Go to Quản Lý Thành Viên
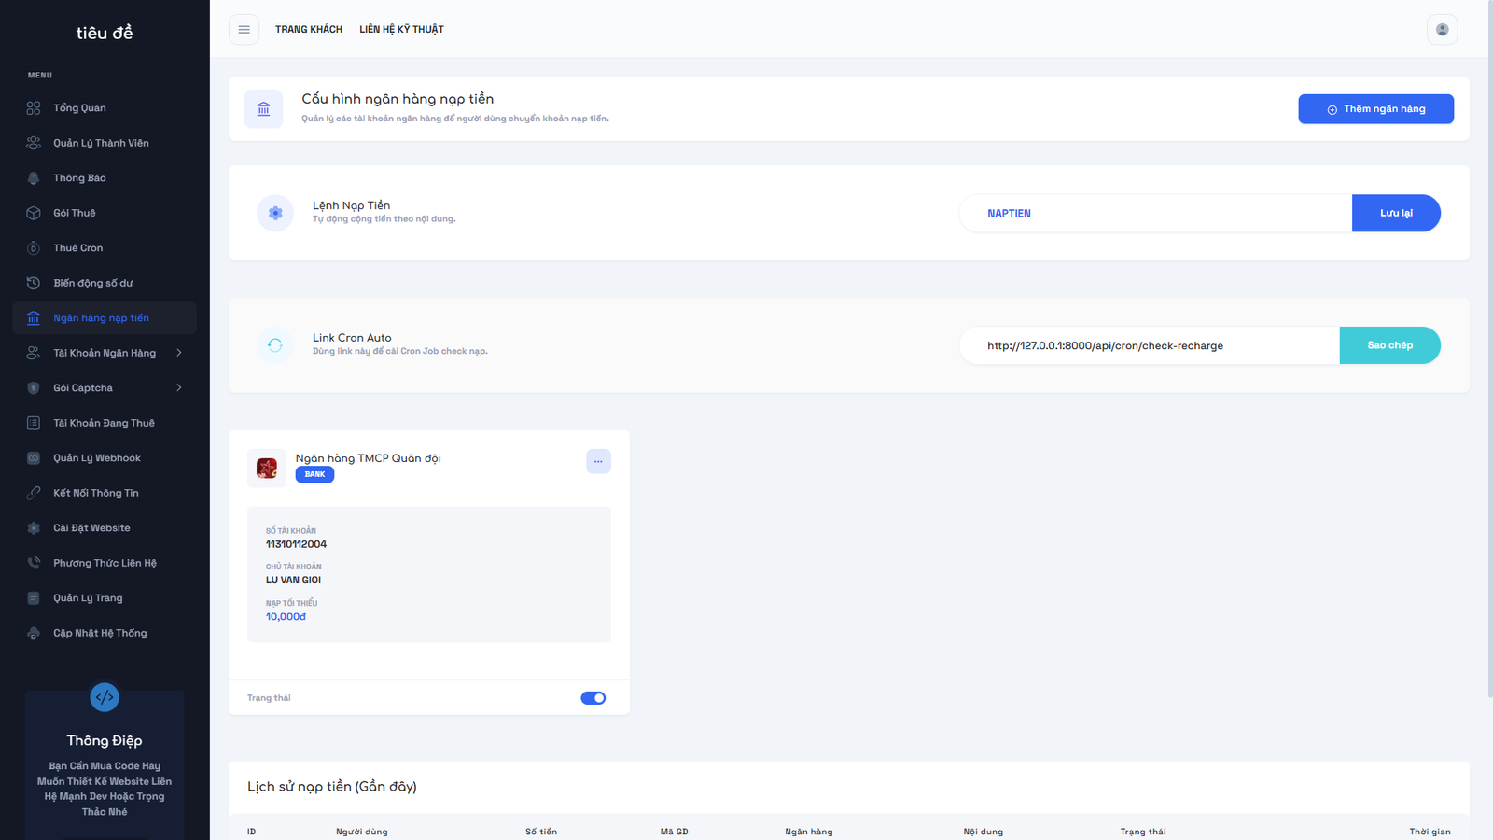This screenshot has height=840, width=1493. click(101, 143)
